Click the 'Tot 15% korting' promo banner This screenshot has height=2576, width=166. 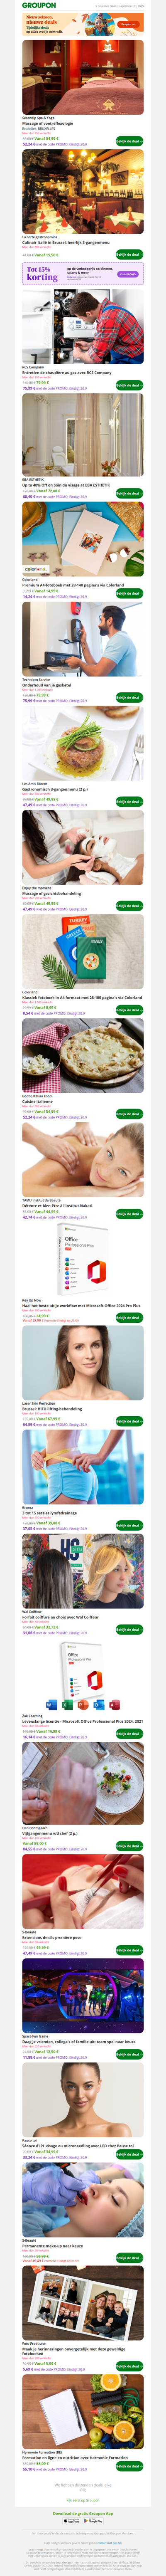(83, 273)
